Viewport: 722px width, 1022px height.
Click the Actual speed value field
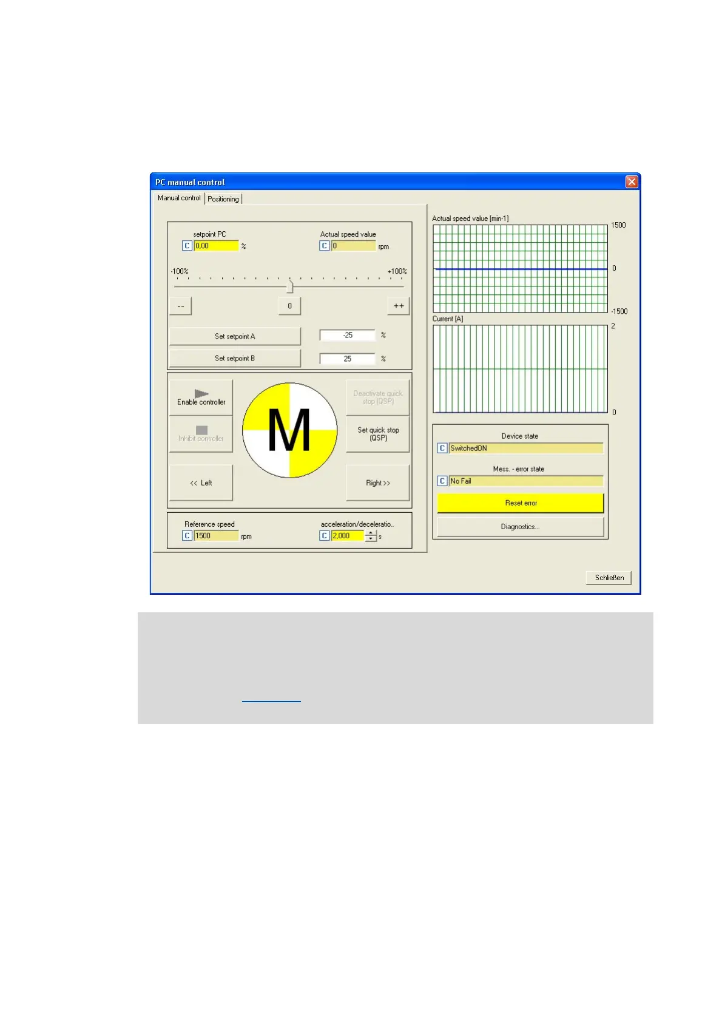[354, 246]
